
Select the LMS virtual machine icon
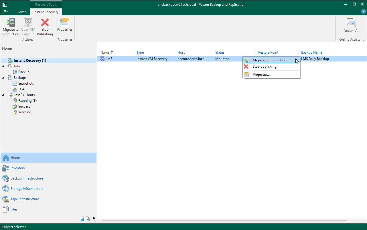[x=102, y=59]
